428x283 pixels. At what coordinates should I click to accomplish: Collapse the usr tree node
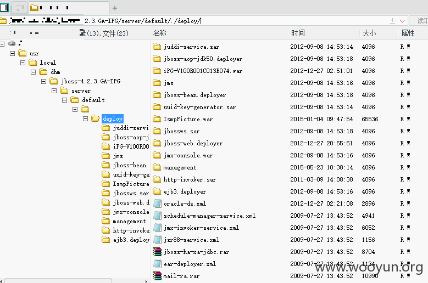tap(12, 53)
